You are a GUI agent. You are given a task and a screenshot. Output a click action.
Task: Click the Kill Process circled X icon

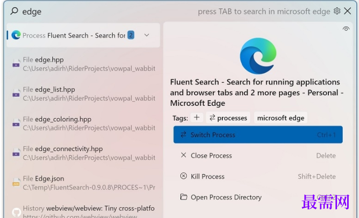[x=183, y=176]
